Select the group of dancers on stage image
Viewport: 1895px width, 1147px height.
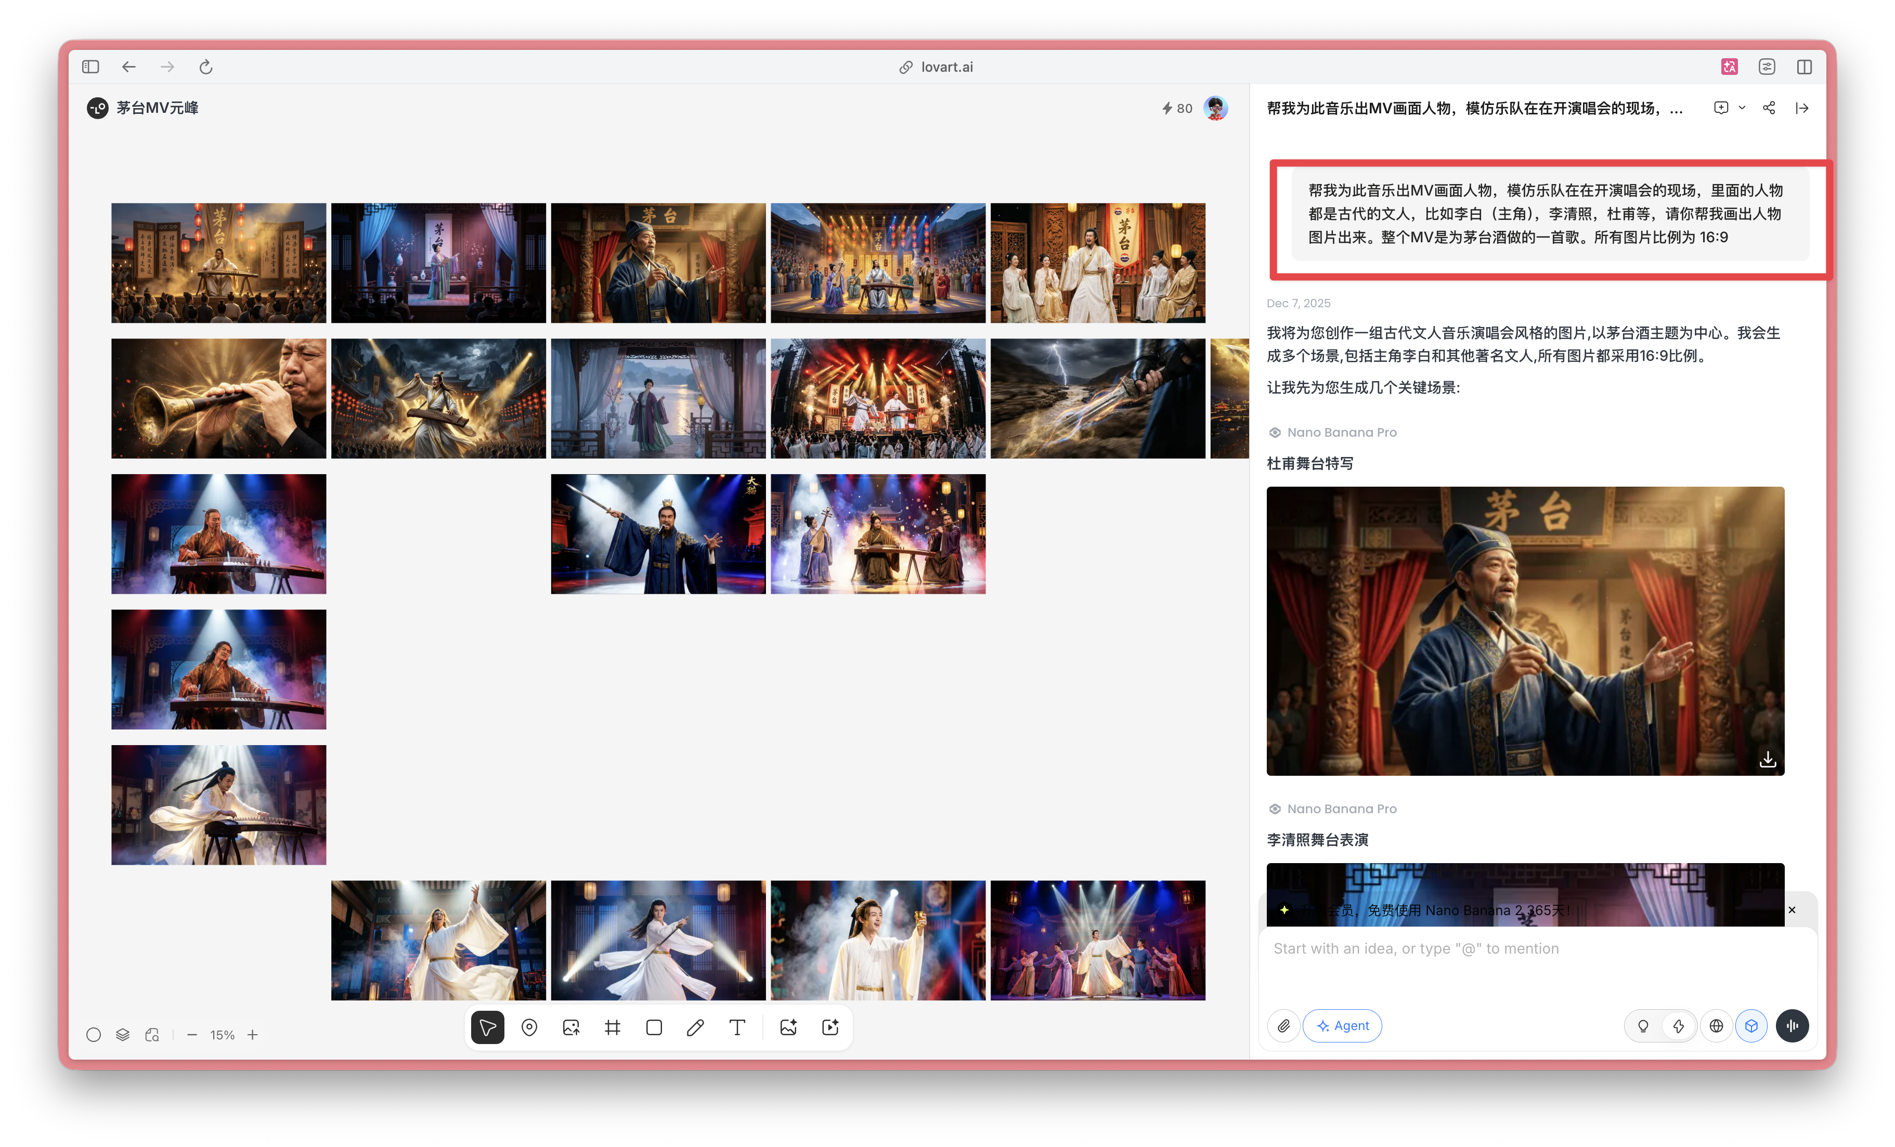pos(1097,941)
